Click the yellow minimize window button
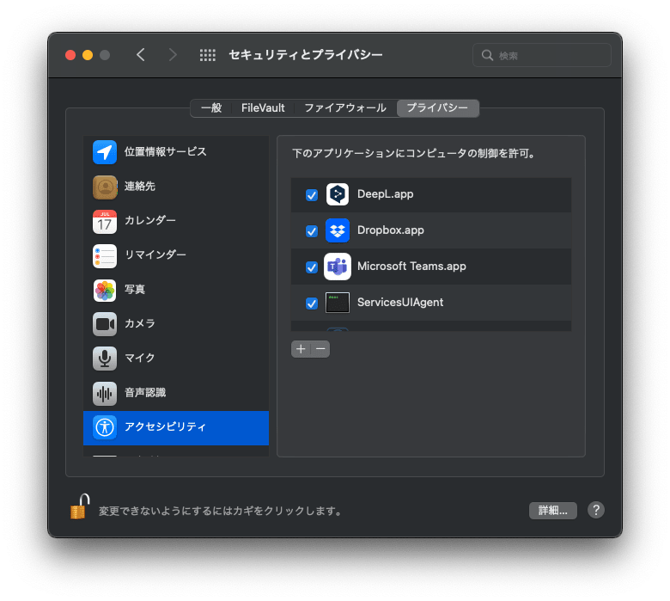 [88, 55]
